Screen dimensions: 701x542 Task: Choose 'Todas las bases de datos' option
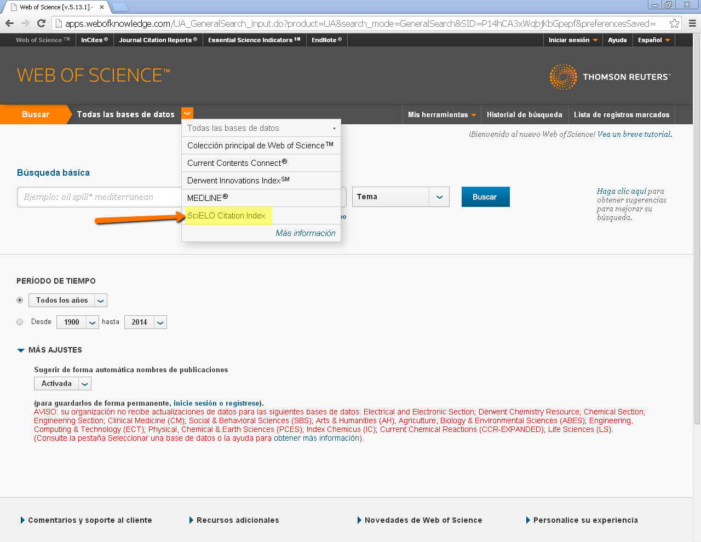pos(261,128)
